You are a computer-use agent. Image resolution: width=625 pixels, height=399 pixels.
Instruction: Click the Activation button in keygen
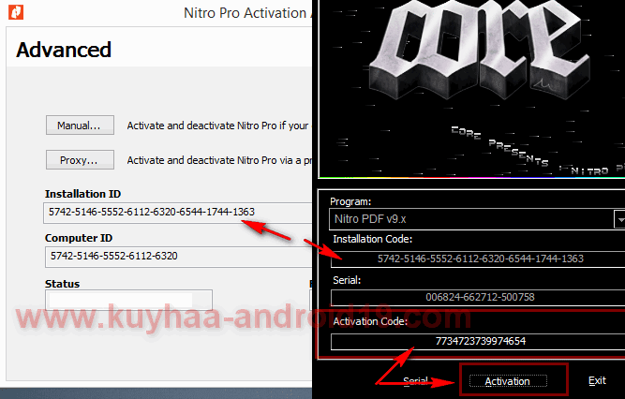tap(508, 381)
